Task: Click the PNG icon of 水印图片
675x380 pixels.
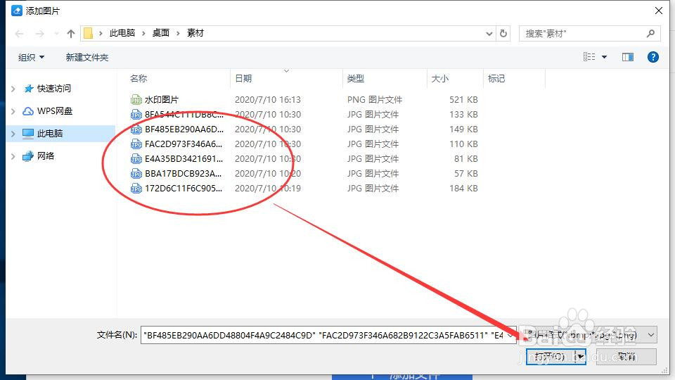Action: (136, 99)
